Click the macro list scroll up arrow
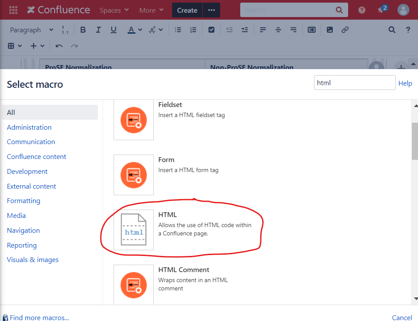The image size is (418, 321). (x=415, y=106)
